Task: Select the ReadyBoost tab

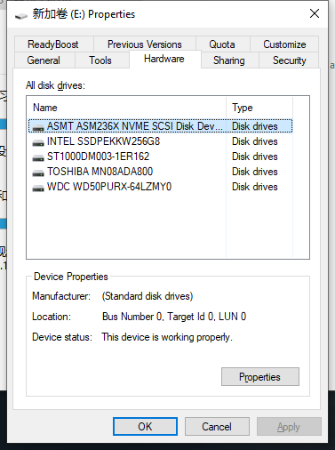Action: (53, 44)
